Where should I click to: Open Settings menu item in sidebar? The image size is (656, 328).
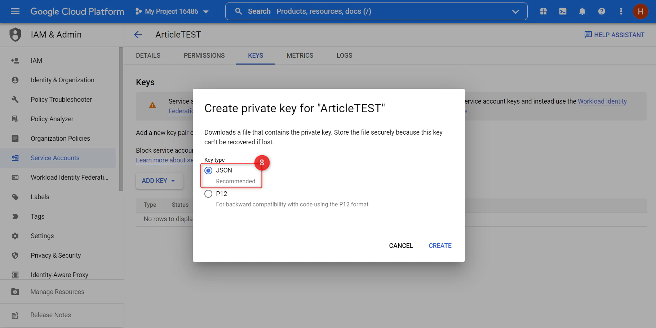tap(42, 236)
